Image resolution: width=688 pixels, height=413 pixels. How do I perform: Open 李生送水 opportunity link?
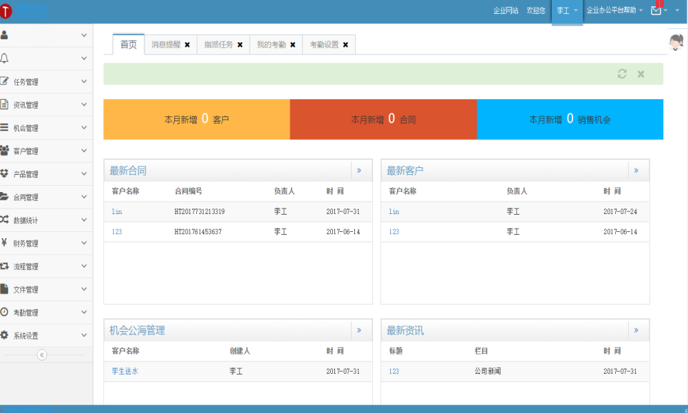[x=125, y=371]
